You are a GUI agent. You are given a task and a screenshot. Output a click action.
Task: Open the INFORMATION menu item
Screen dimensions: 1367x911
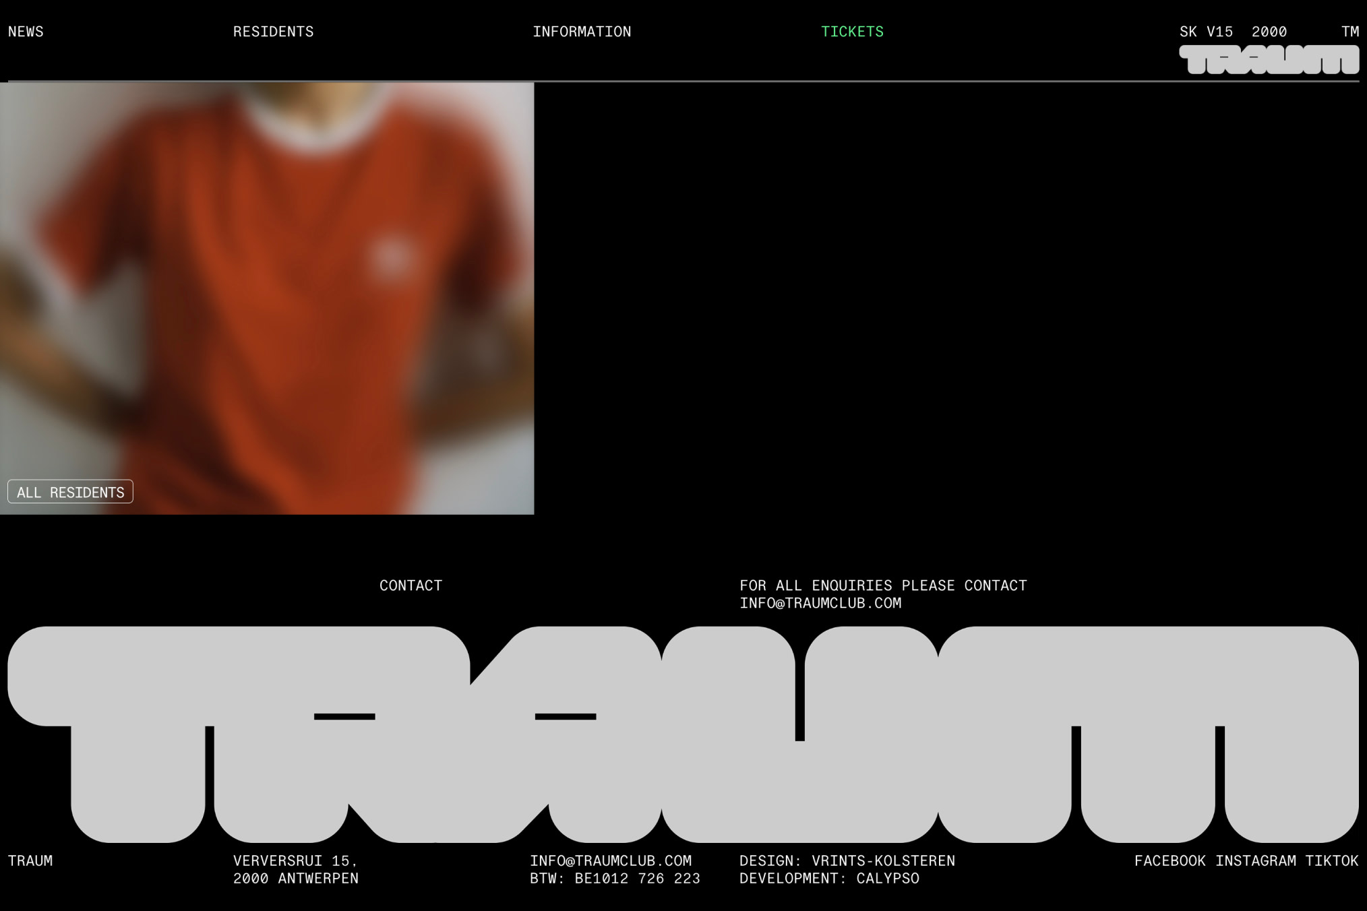[x=582, y=32]
